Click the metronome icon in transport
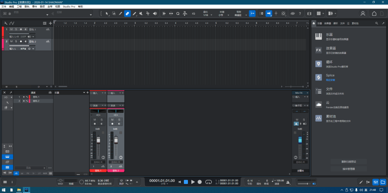 click(x=288, y=182)
